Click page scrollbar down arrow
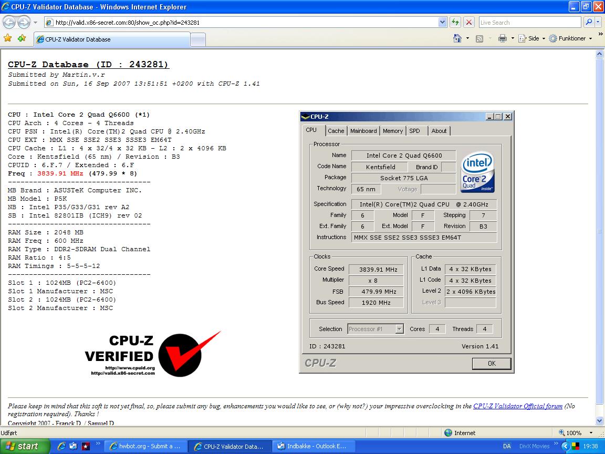 click(x=599, y=420)
